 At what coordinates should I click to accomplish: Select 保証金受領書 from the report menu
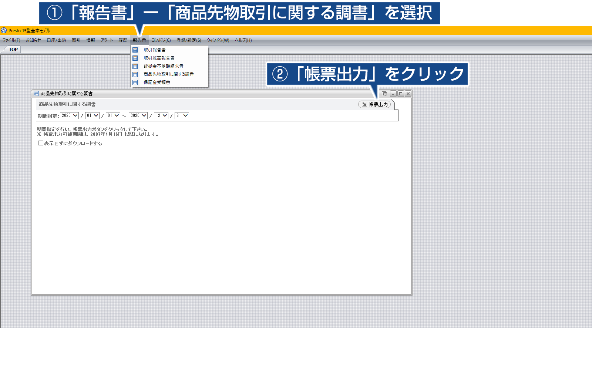157,83
